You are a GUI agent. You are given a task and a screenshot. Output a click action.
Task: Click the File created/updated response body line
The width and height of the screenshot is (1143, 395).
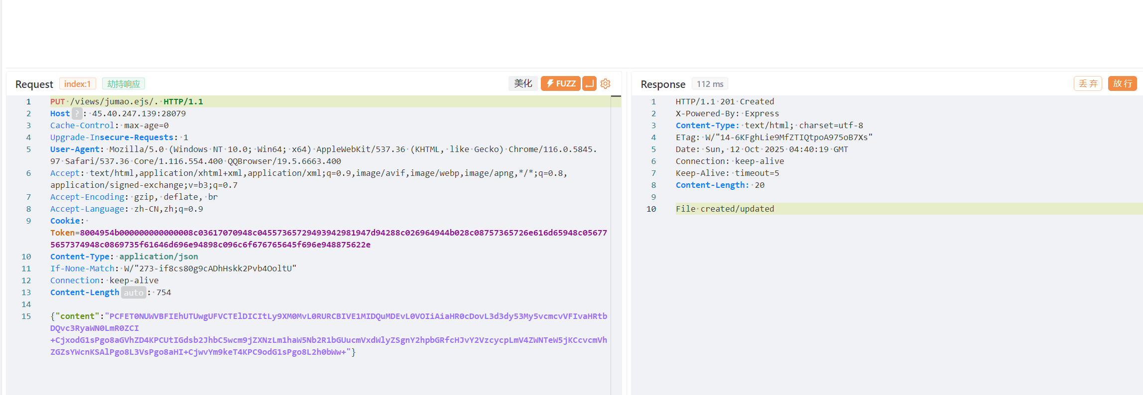click(725, 209)
